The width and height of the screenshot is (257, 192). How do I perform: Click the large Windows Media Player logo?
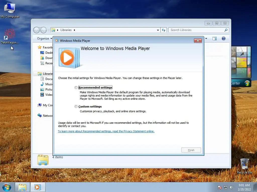click(x=69, y=58)
